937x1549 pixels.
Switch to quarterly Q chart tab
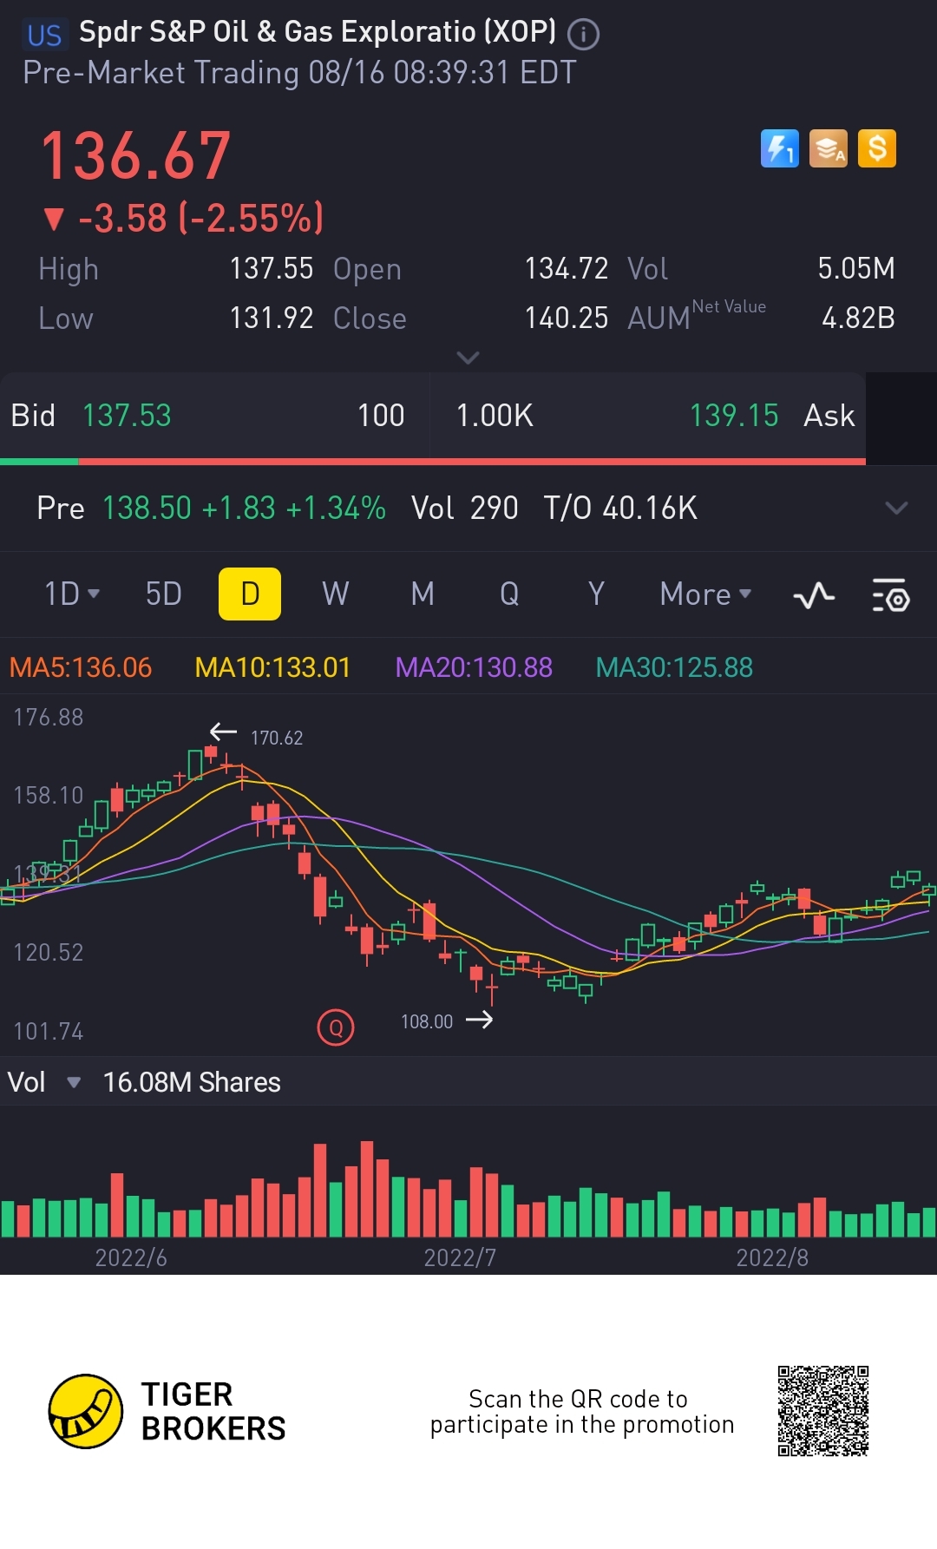point(509,594)
